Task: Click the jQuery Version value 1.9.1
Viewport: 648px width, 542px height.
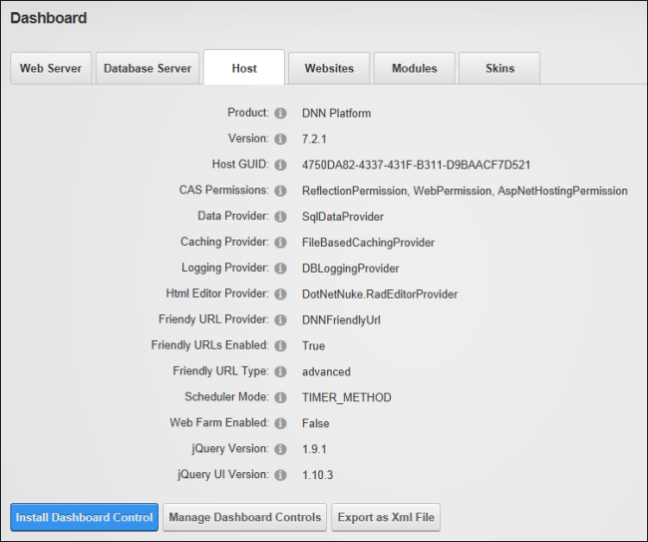Action: (x=314, y=449)
